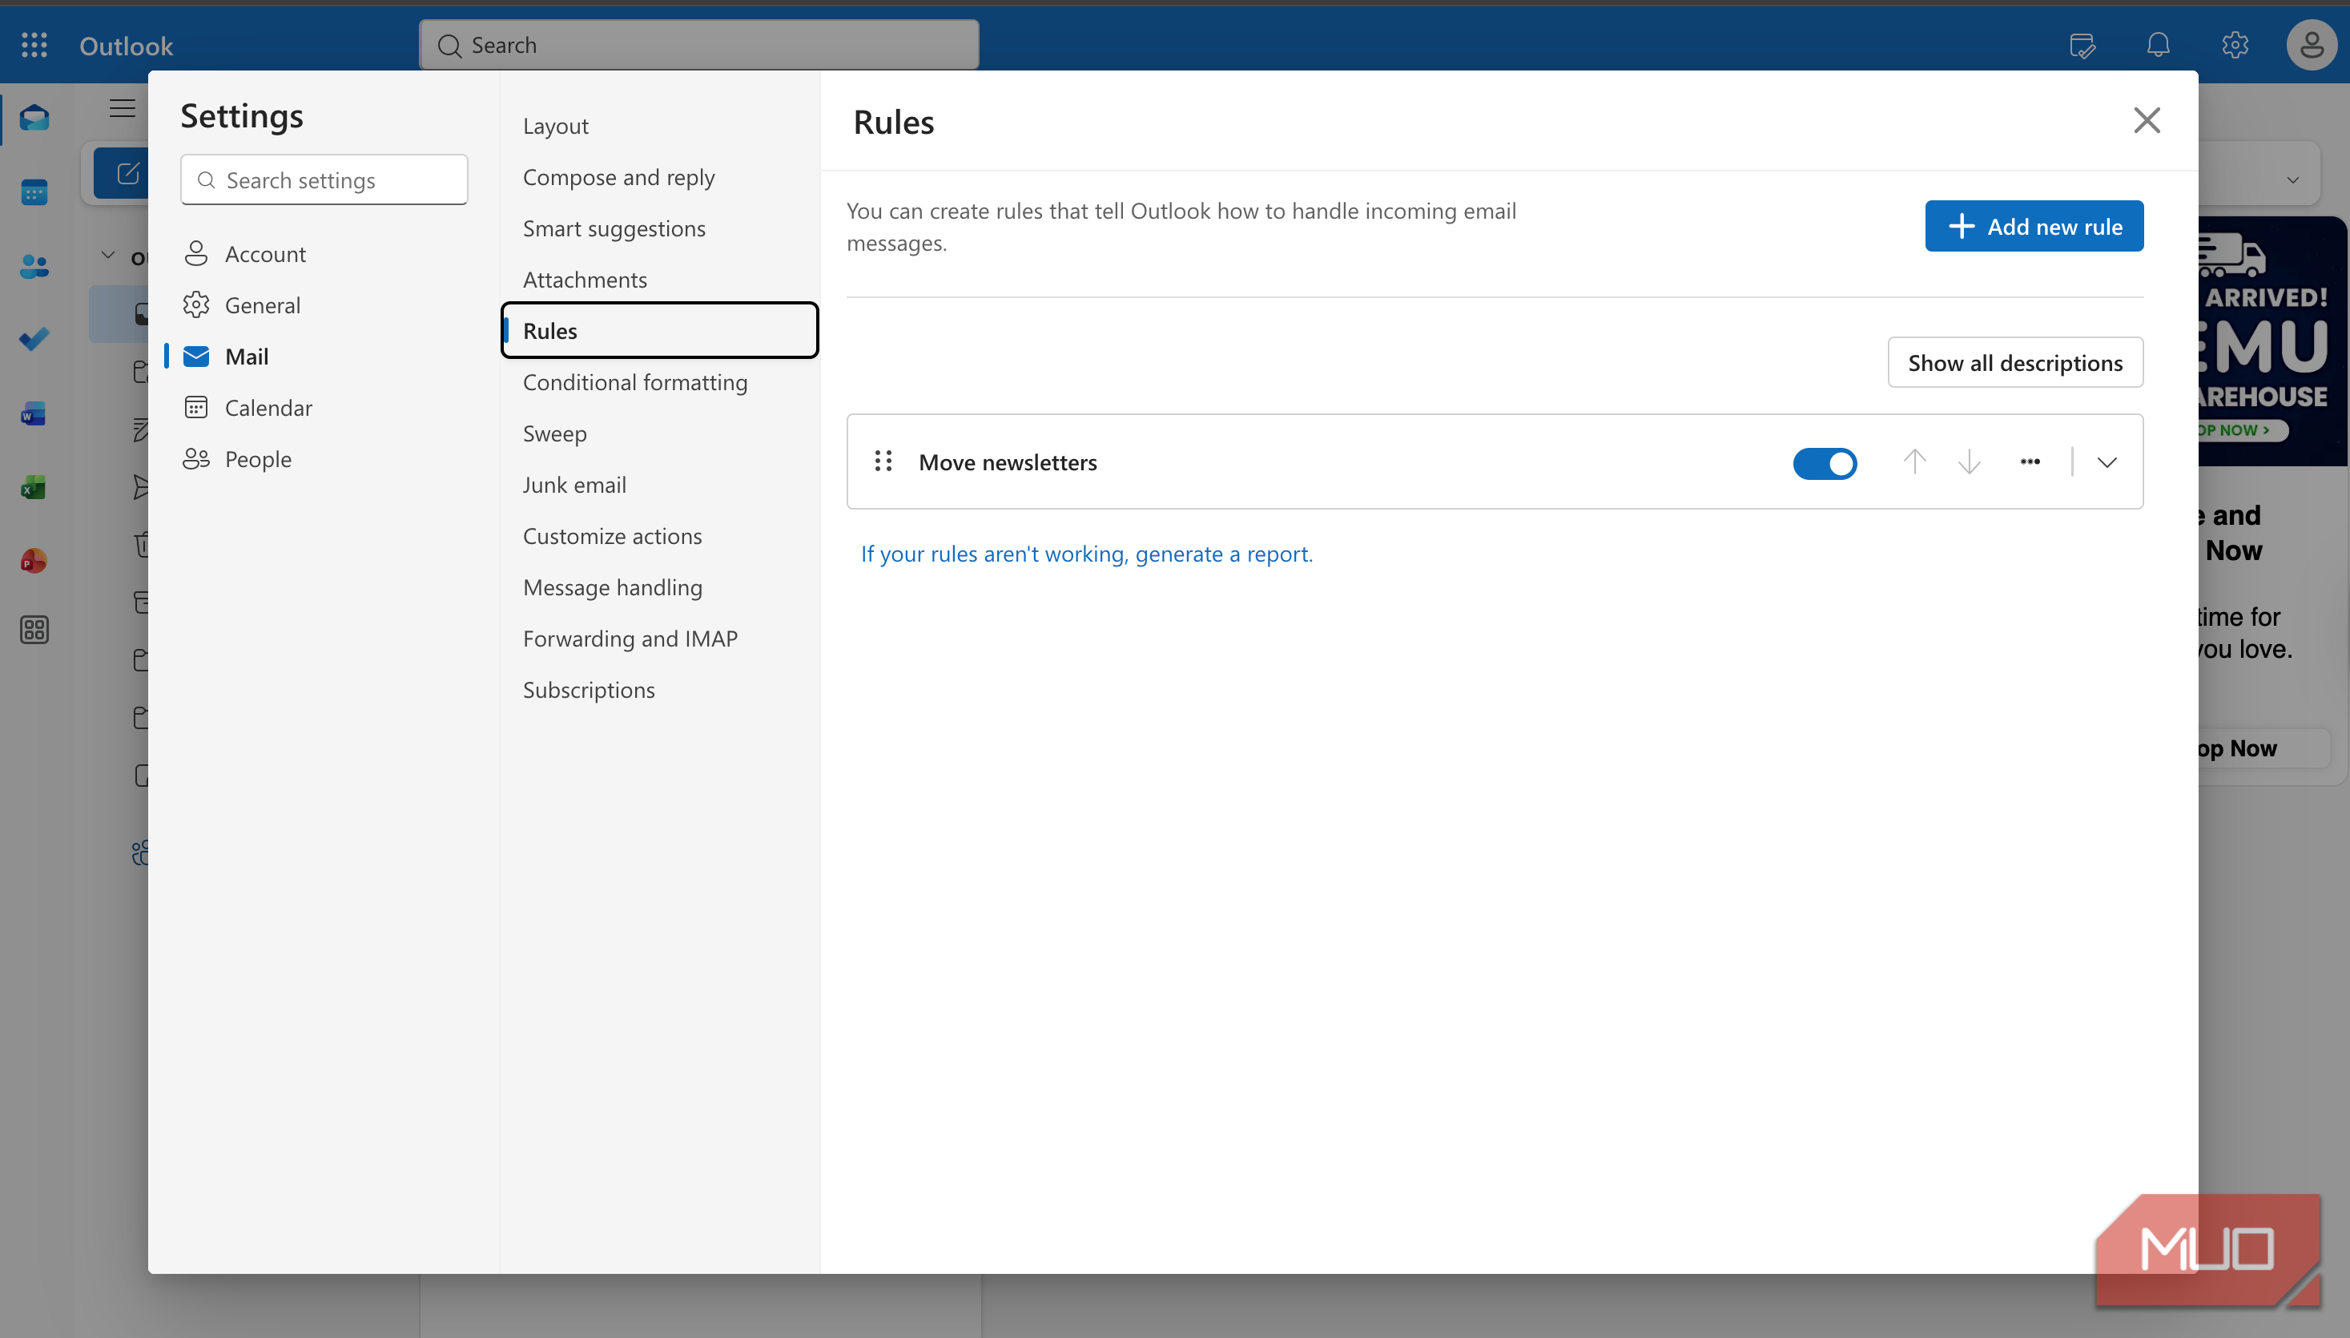Viewport: 2350px width, 1338px height.
Task: Open the Mail app in left rail
Action: pos(34,119)
